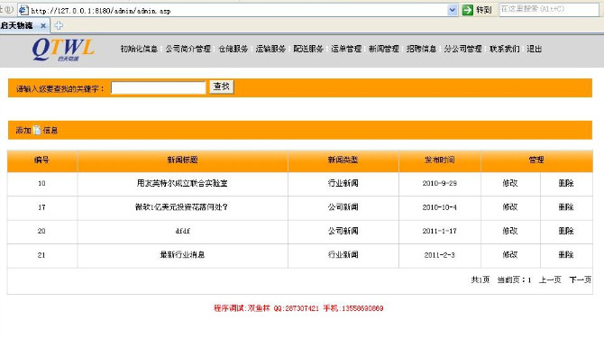Click 删除 for row 17
The height and width of the screenshot is (339, 604).
point(566,207)
